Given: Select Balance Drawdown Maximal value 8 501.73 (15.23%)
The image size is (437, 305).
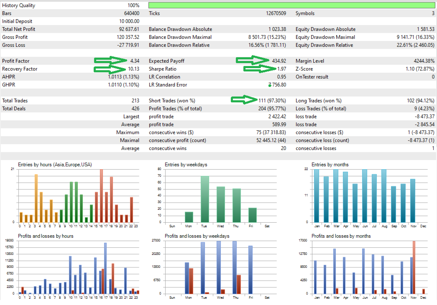Looking at the screenshot, I should tap(267, 37).
